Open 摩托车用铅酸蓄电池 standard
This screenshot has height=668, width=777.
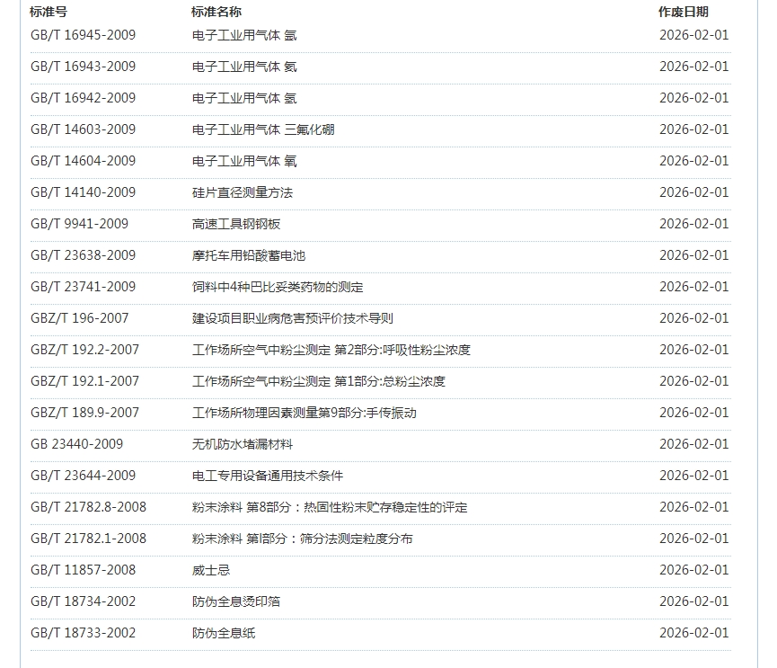pyautogui.click(x=249, y=255)
